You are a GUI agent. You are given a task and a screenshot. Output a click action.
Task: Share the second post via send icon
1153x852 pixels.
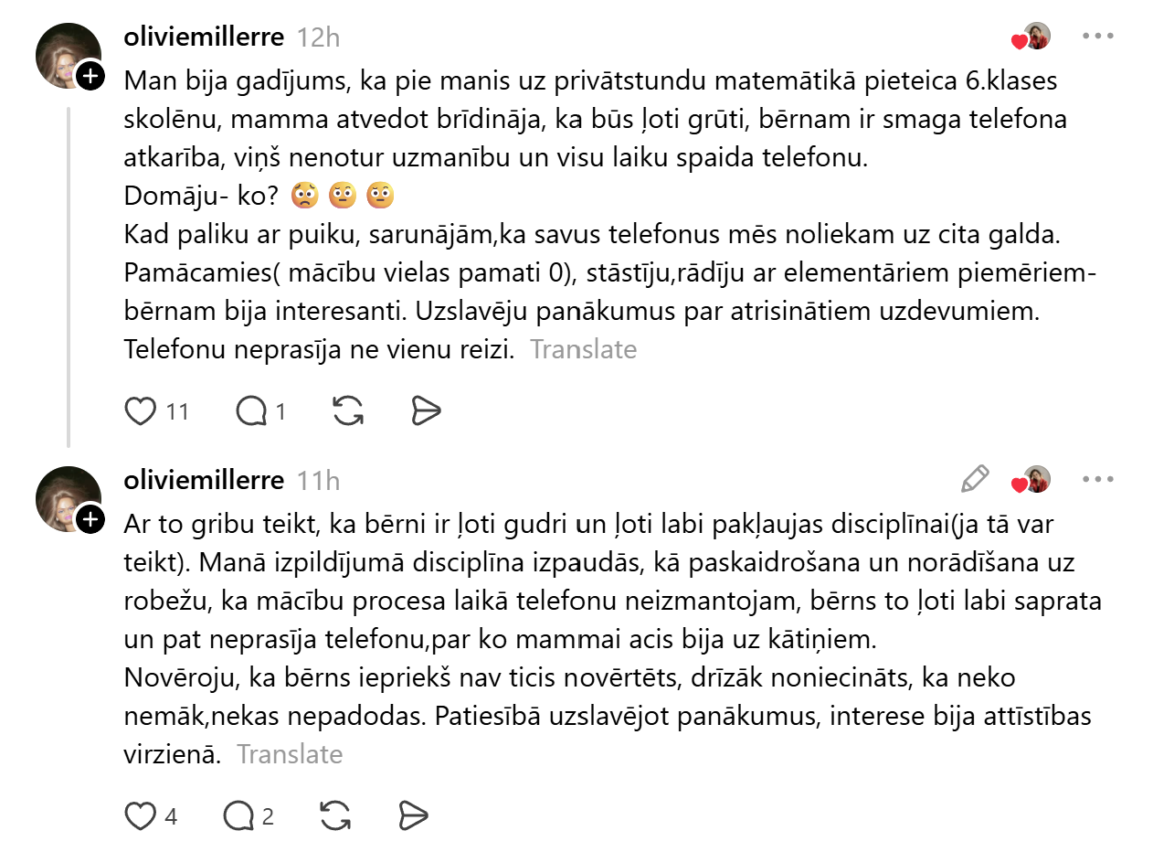click(x=415, y=816)
